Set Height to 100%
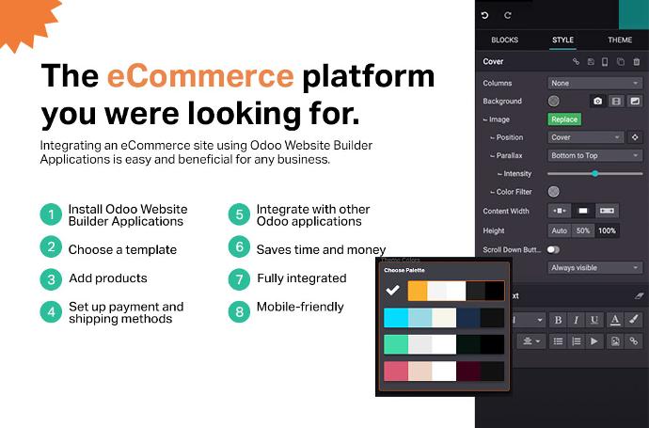This screenshot has height=428, width=649. click(x=607, y=230)
